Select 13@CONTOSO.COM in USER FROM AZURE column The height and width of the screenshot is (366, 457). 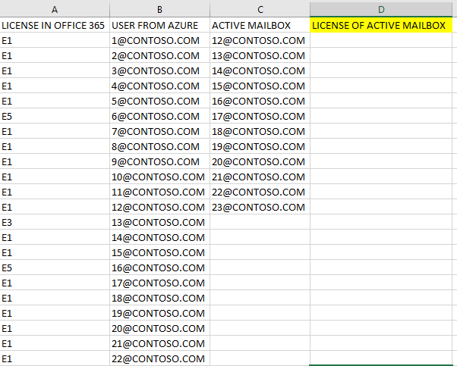coord(159,222)
